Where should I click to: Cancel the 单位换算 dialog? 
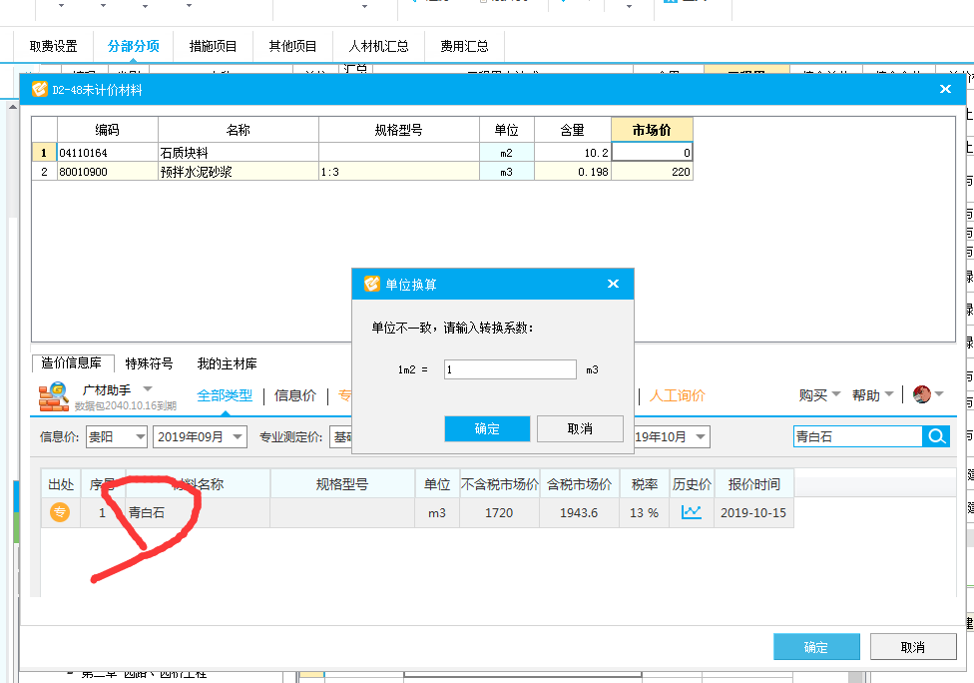pos(580,428)
